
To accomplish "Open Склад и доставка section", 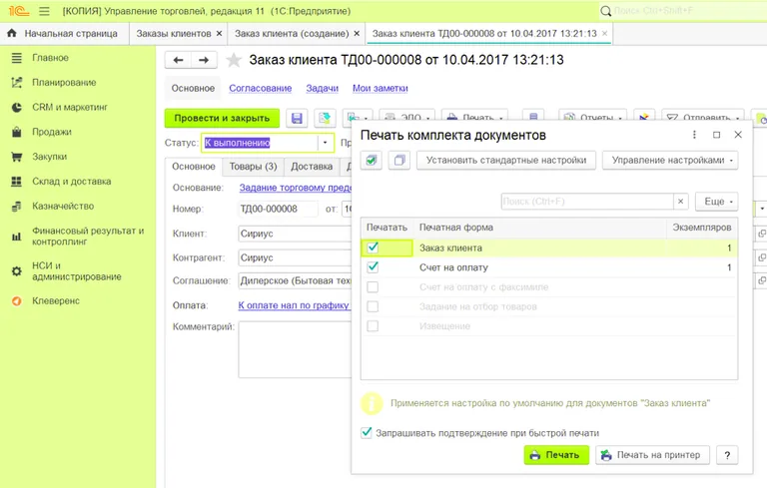I will pos(72,181).
